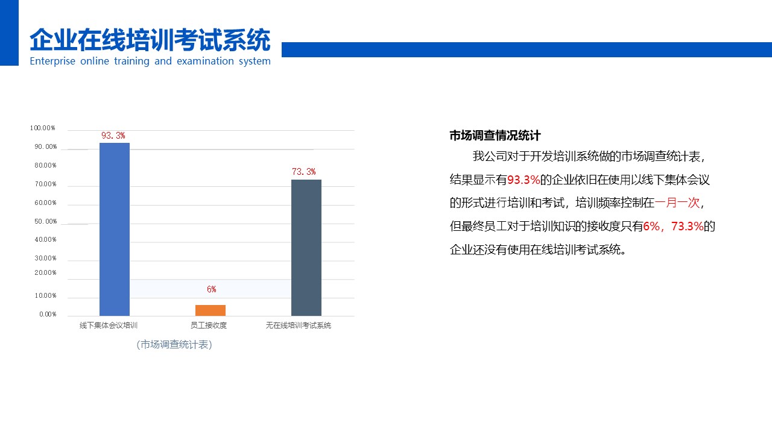772x434 pixels.
Task: Click axis category label 员工接收度
Action: click(209, 325)
